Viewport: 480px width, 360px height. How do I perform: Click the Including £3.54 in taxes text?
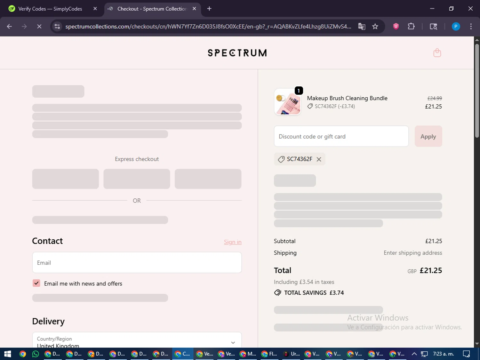304,282
